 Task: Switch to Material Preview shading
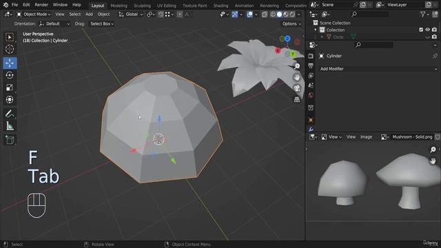[286, 14]
